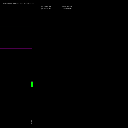Click the green candlestick body
128x128 pixels.
click(32, 84)
